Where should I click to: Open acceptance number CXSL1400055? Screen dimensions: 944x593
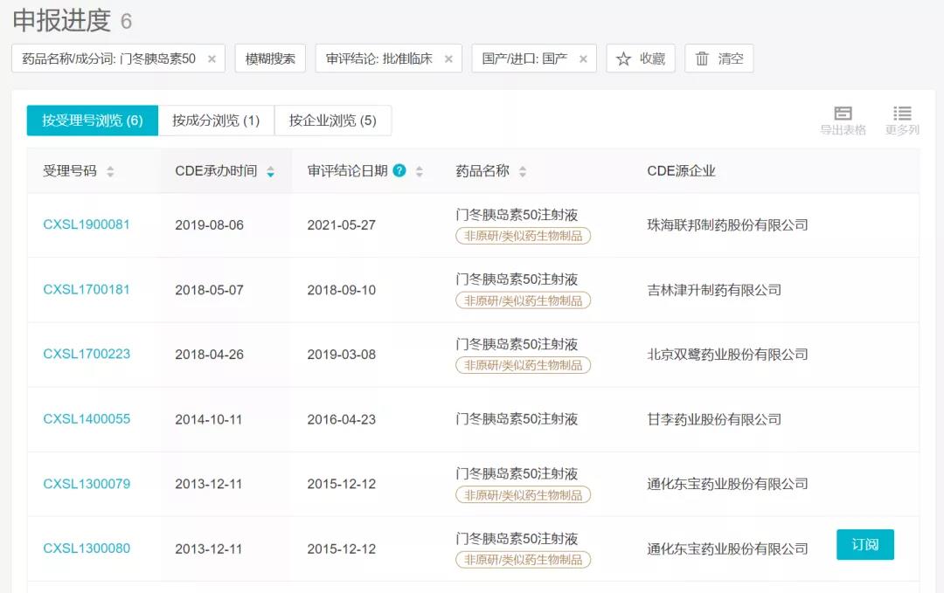[x=87, y=418]
